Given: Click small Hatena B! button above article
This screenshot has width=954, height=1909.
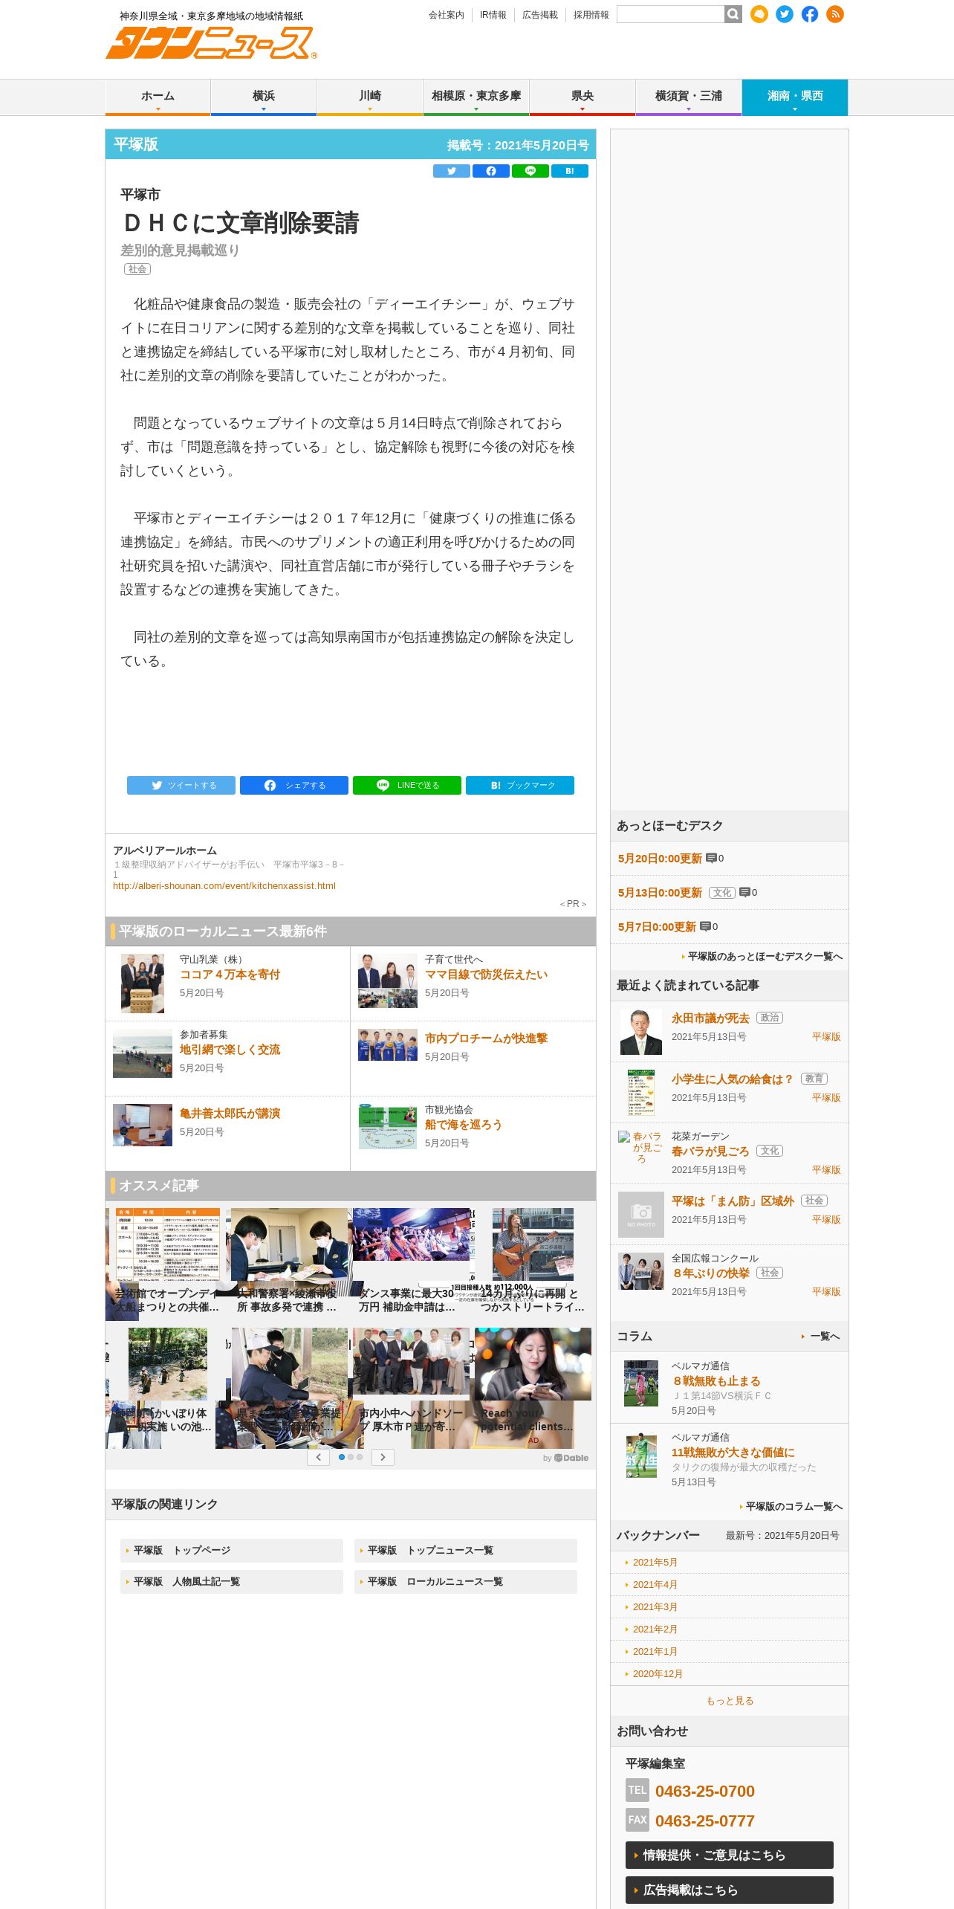Looking at the screenshot, I should click(x=570, y=171).
